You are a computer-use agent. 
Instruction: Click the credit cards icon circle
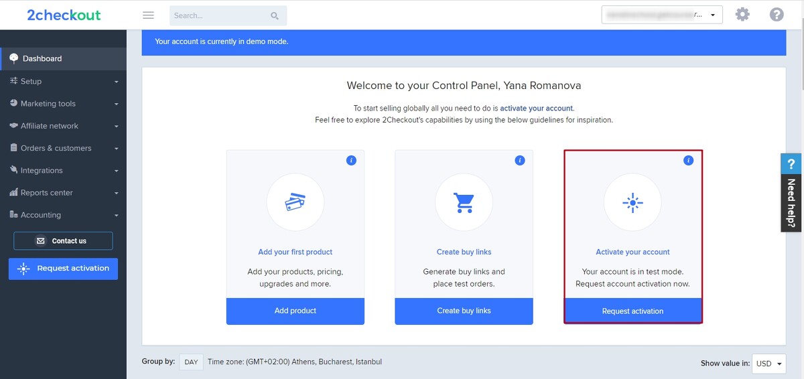click(295, 202)
